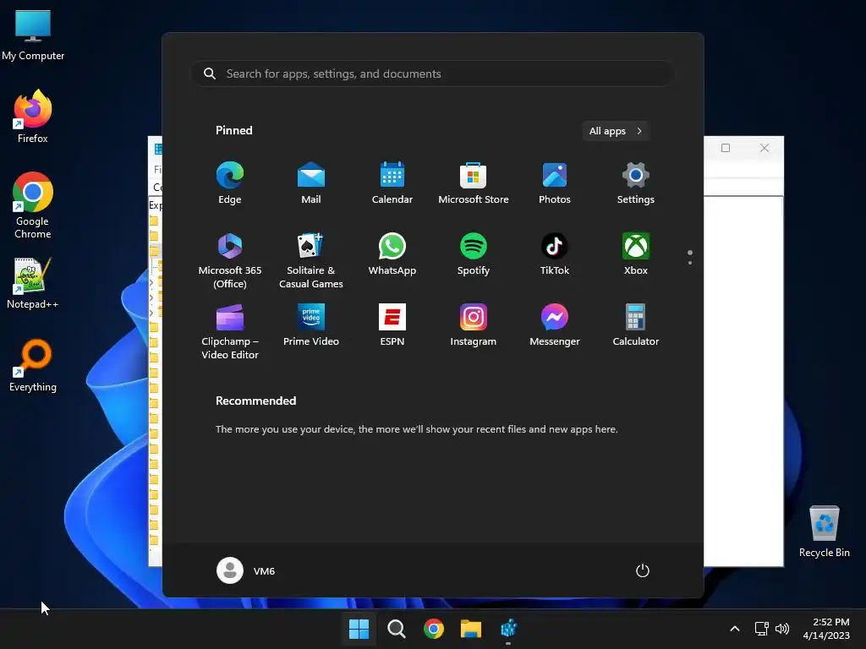Screen dimensions: 866x649
Task: Open Google Chrome from the taskbar
Action: click(x=434, y=629)
